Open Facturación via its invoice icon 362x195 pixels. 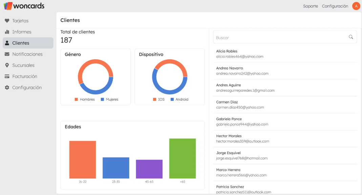click(7, 76)
